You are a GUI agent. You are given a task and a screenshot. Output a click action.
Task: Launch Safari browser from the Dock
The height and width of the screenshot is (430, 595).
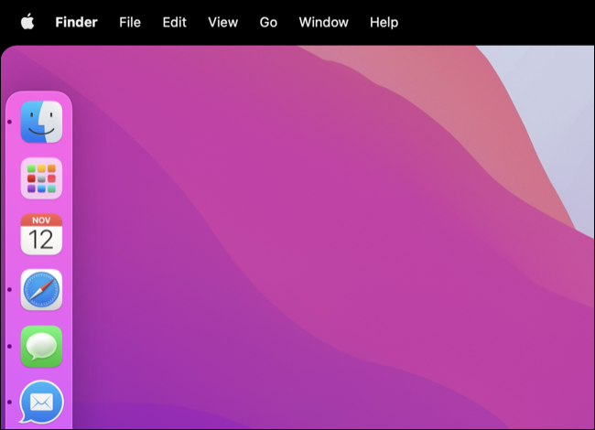click(41, 290)
